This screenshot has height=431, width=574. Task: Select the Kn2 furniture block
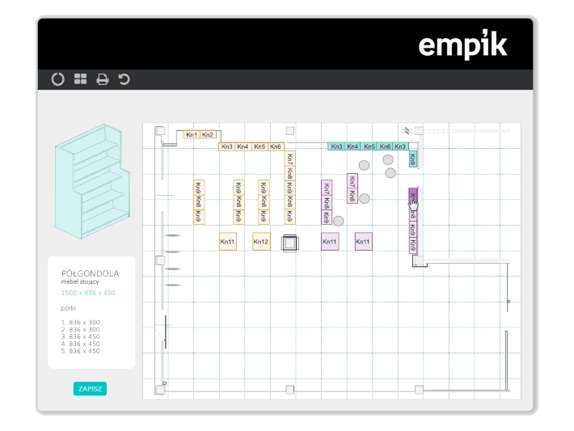pos(208,135)
